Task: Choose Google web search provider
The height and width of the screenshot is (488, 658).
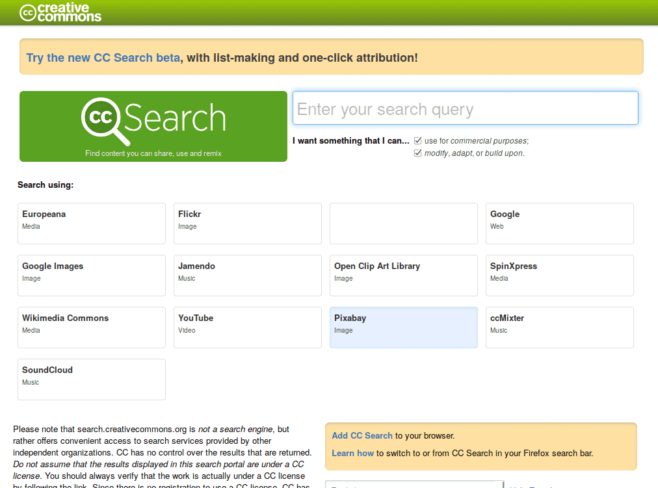Action: (x=560, y=224)
